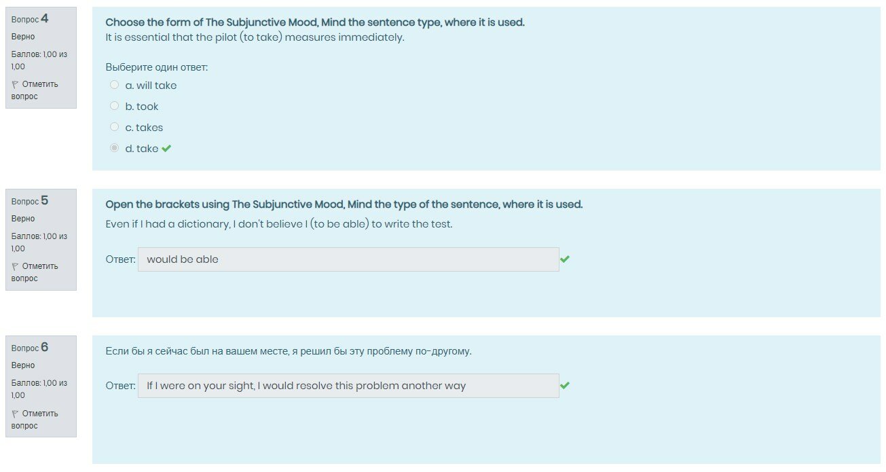
Task: Click the 'If I were on your sight' answer field
Action: click(x=348, y=386)
